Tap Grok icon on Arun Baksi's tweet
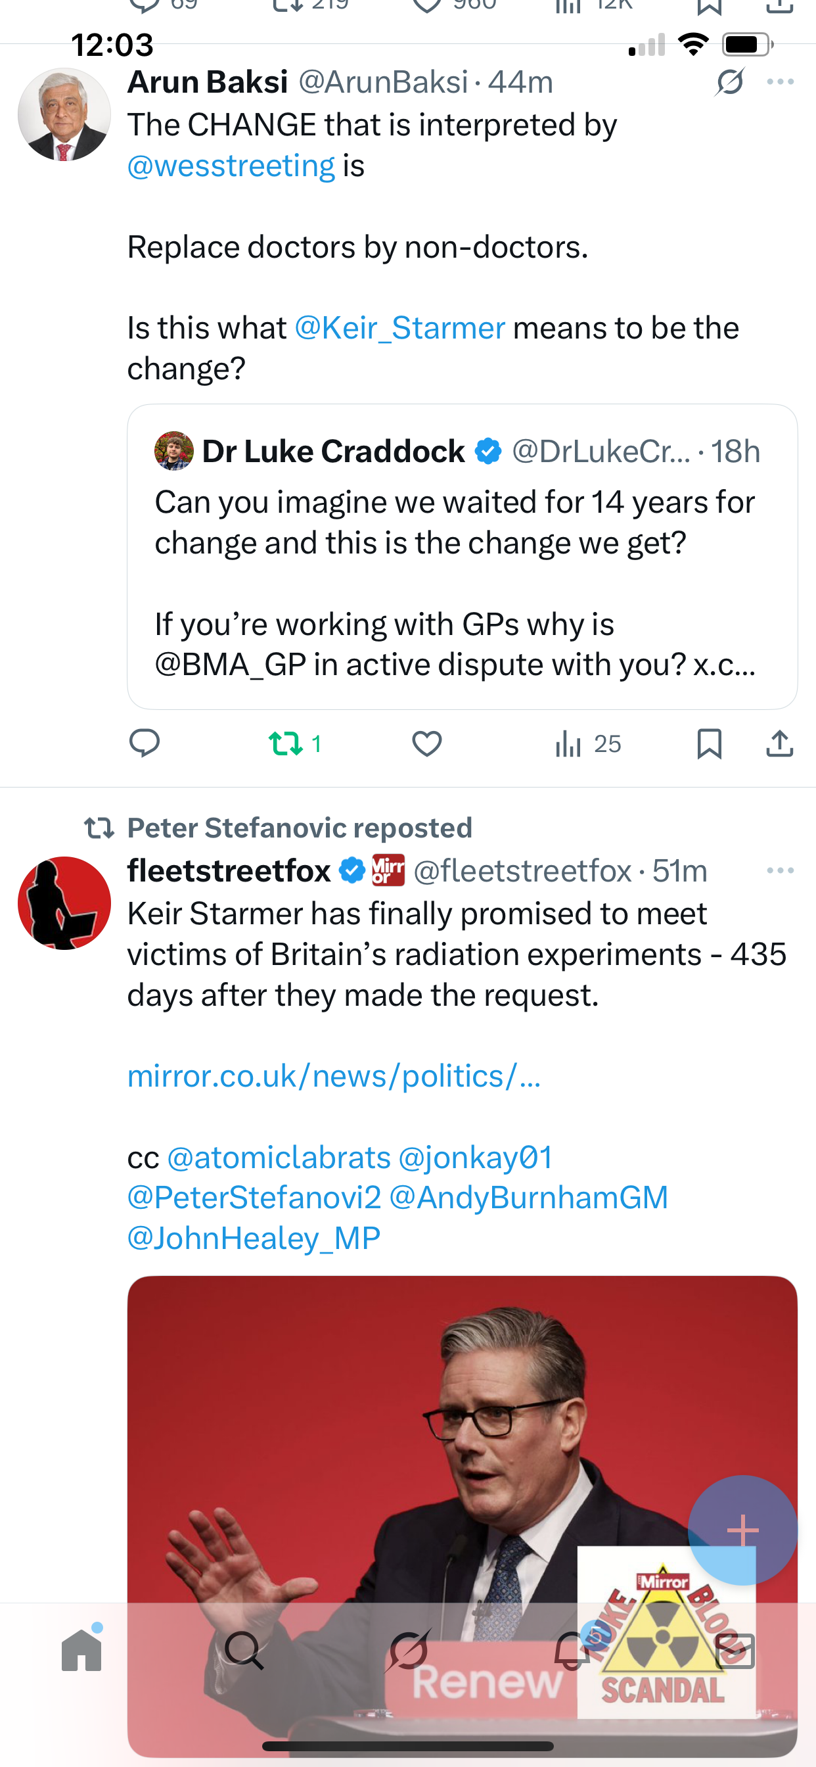 click(729, 82)
